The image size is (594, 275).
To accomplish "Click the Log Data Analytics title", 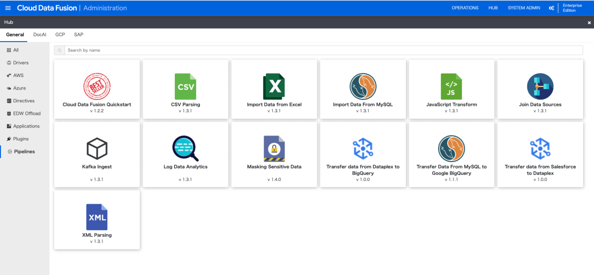I will [x=186, y=167].
